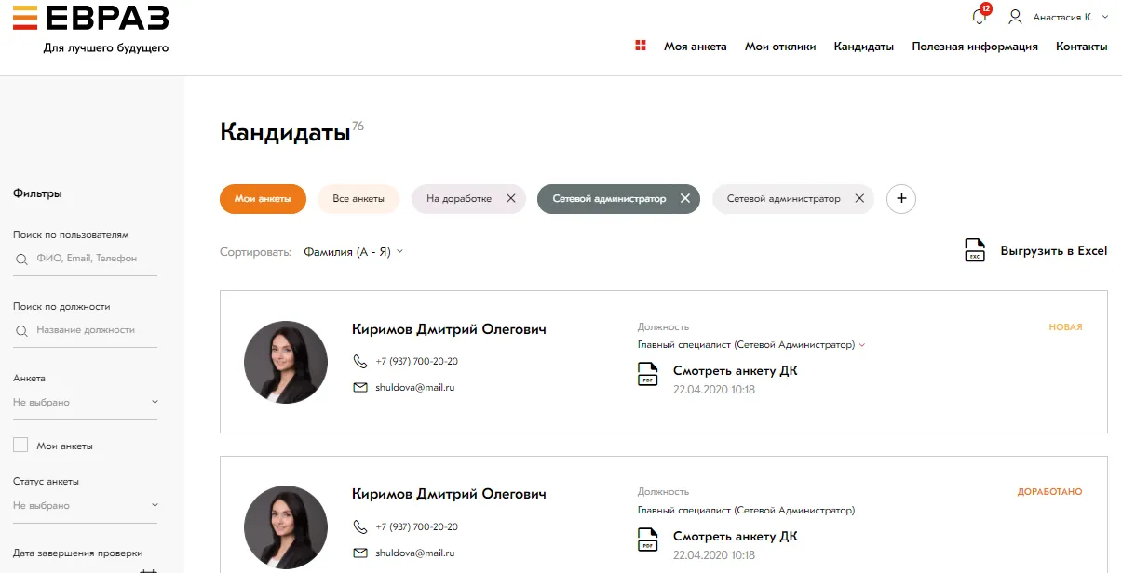Open 'Полезная информация' menu item
The image size is (1122, 573).
(x=974, y=47)
